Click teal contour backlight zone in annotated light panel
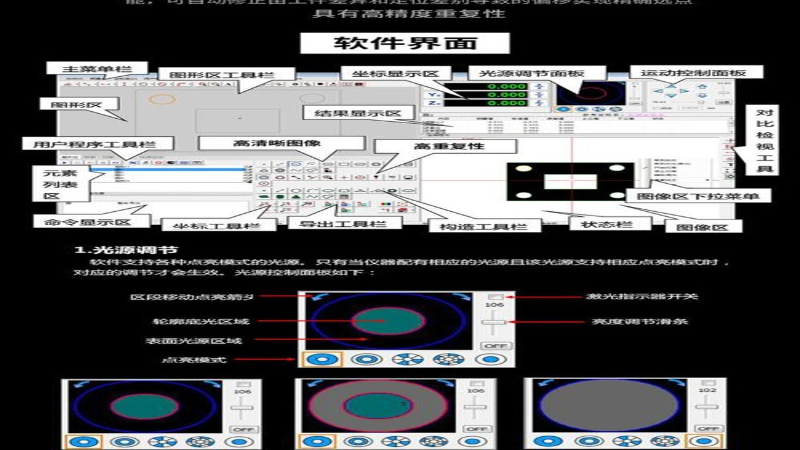 [387, 321]
